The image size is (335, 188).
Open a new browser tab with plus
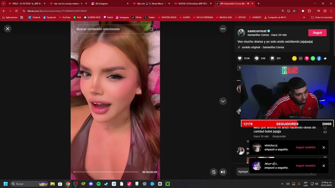(x=259, y=4)
